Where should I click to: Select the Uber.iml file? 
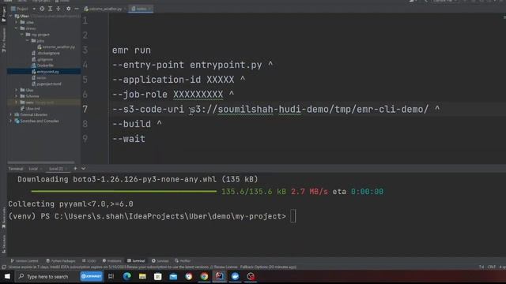click(30, 109)
